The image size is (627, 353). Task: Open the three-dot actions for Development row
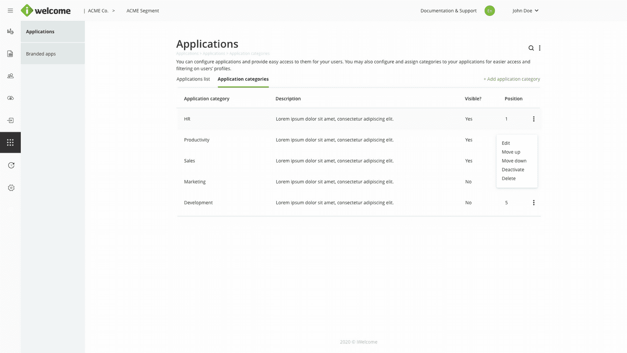[533, 203]
